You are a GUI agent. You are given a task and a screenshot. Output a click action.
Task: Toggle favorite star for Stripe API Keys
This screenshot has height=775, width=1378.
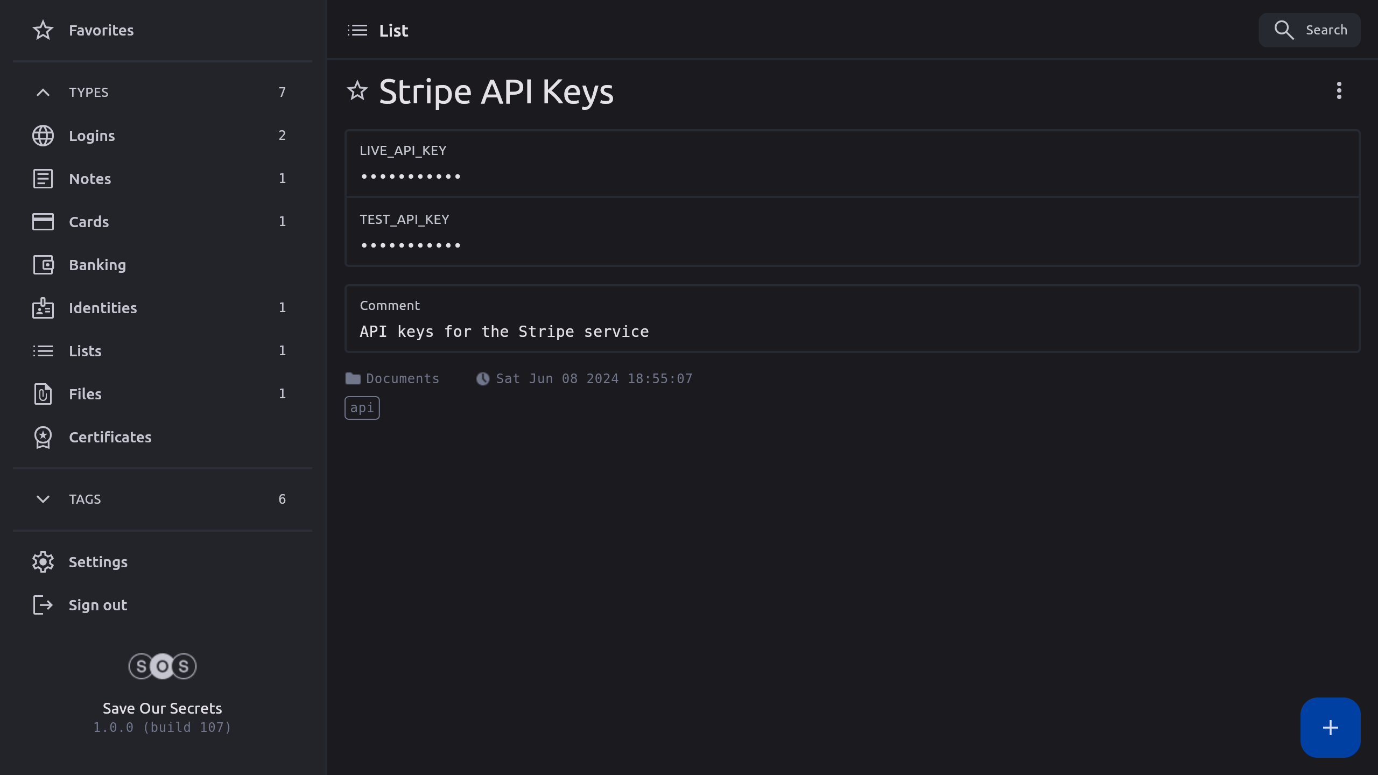[x=357, y=91]
